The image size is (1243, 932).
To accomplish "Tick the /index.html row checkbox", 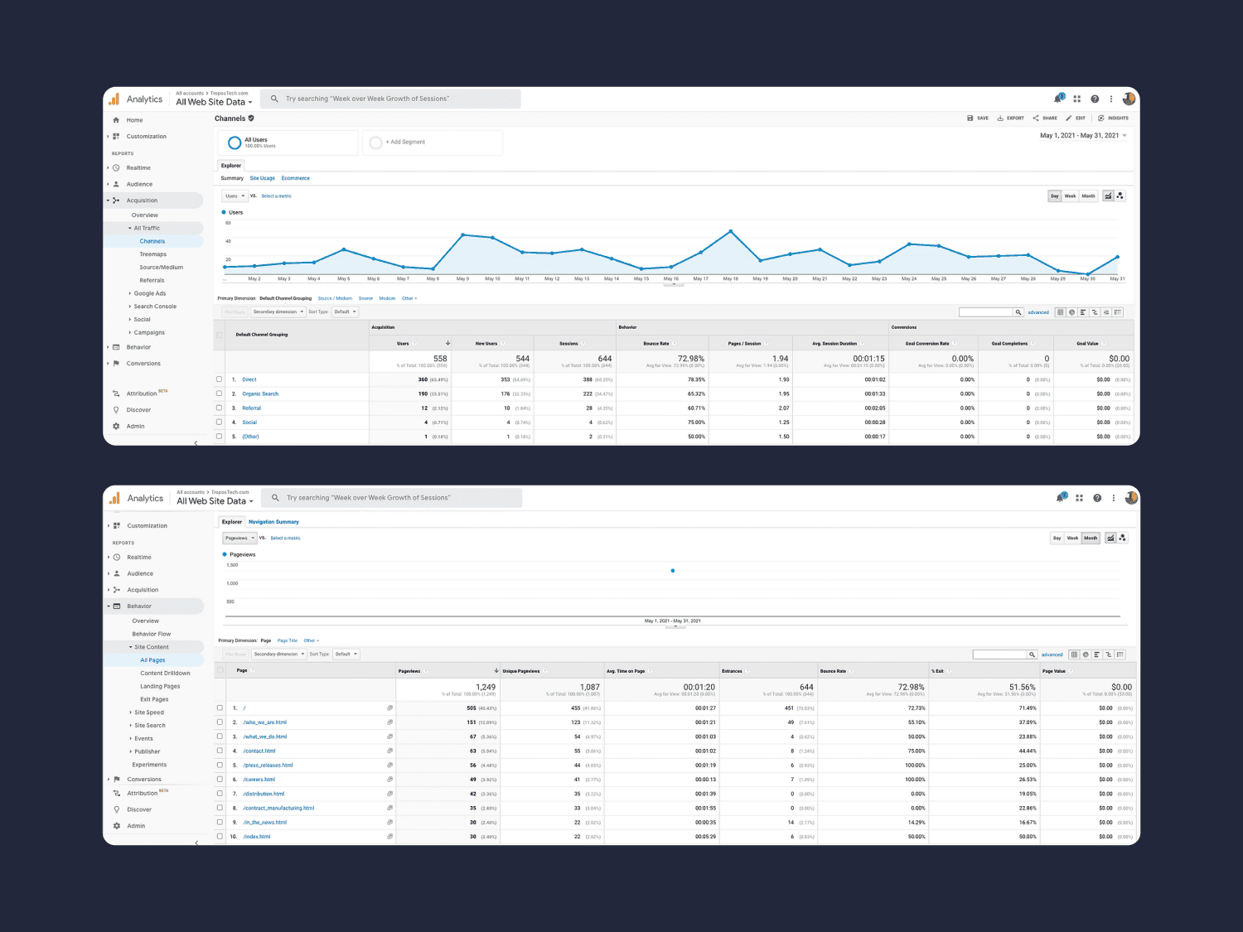I will (x=220, y=836).
